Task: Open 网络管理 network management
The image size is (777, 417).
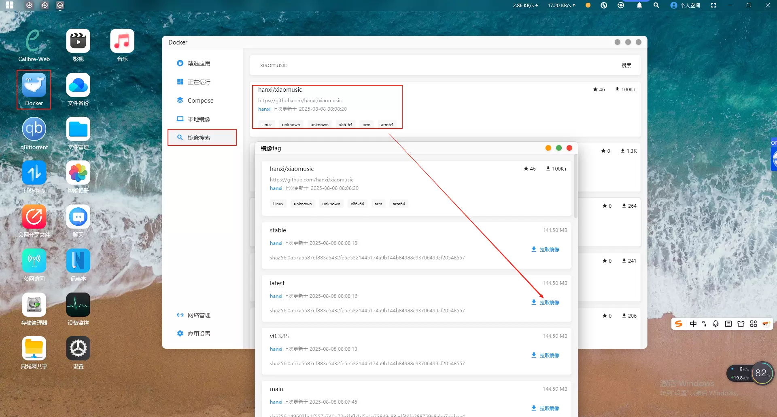Action: (199, 315)
